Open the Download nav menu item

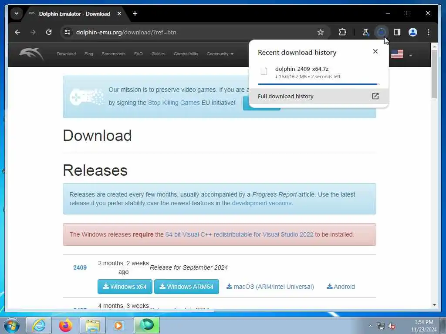pos(66,53)
